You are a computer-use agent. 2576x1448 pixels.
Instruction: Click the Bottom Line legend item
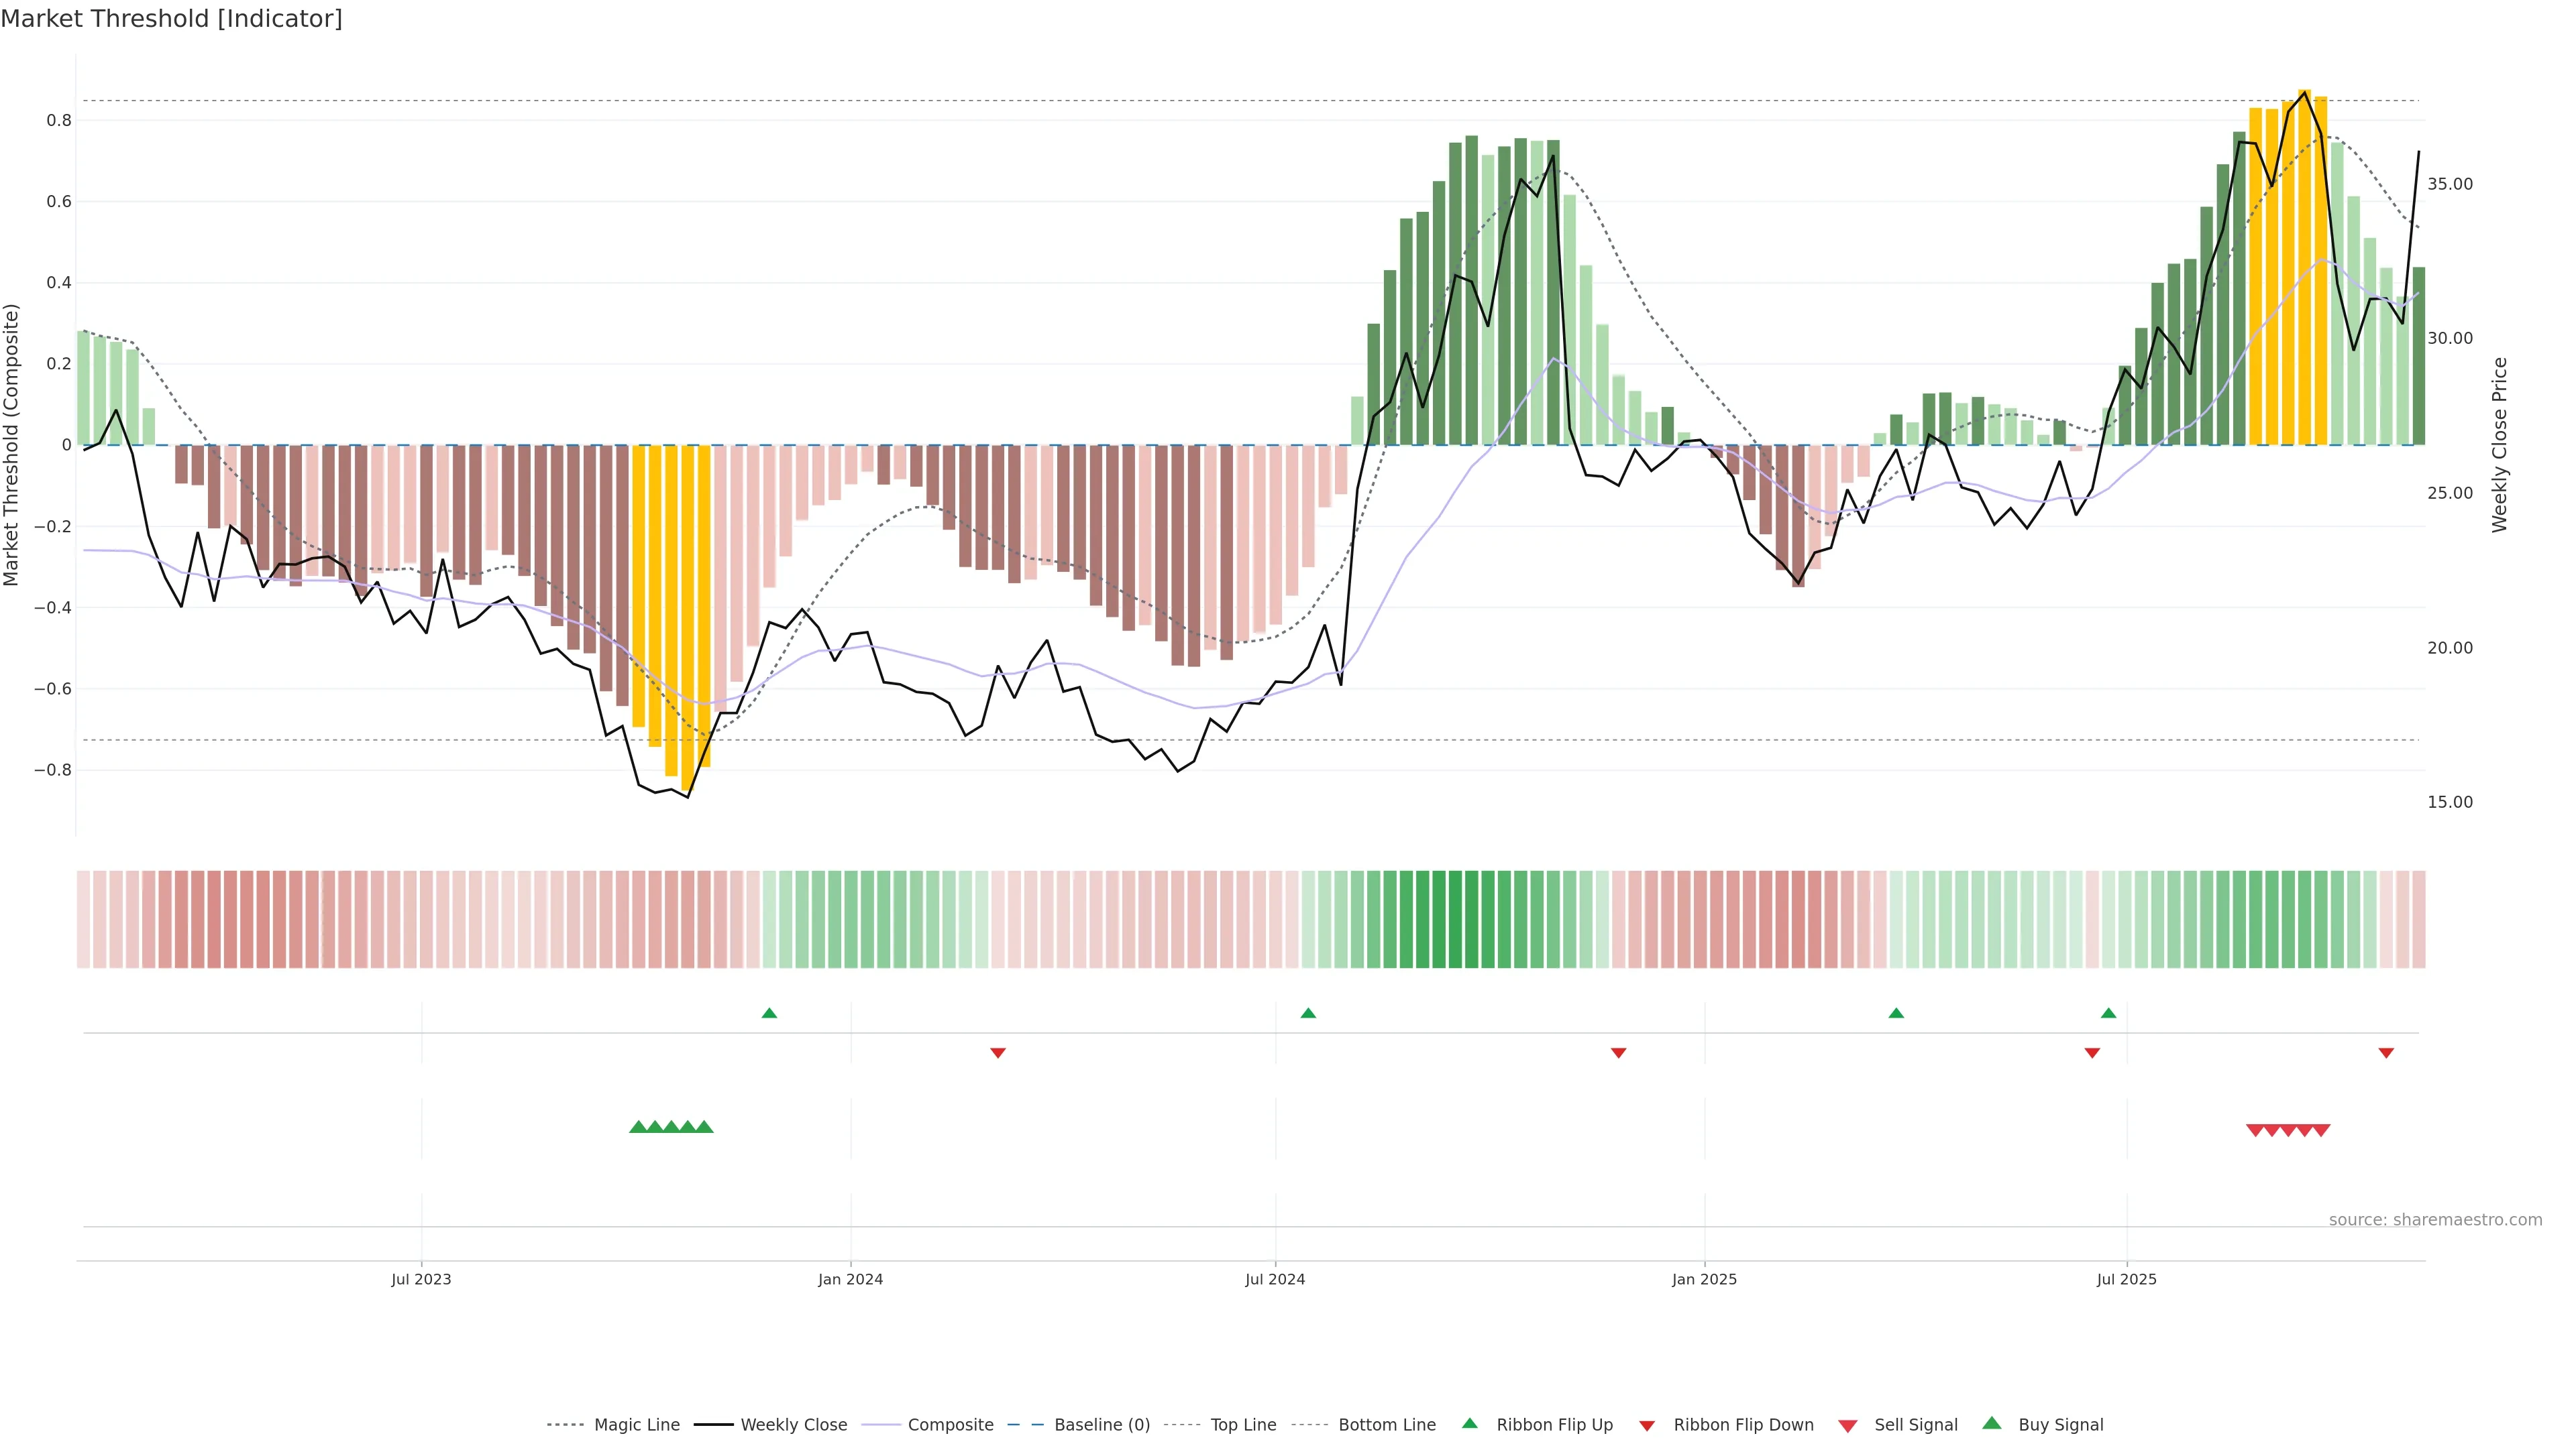(1386, 1424)
